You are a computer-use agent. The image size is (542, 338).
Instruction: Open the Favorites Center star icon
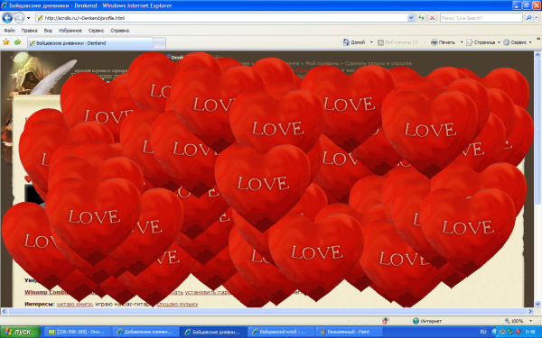(x=6, y=42)
